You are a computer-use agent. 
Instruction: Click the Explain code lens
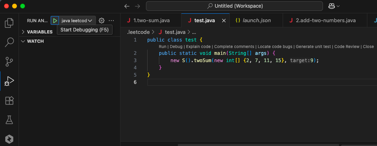(198, 47)
